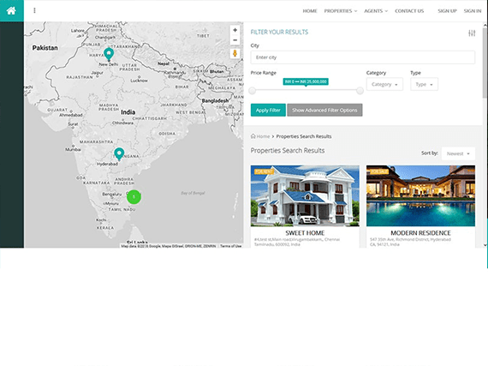Zoom out on the map
This screenshot has height=366, width=488.
point(235,40)
